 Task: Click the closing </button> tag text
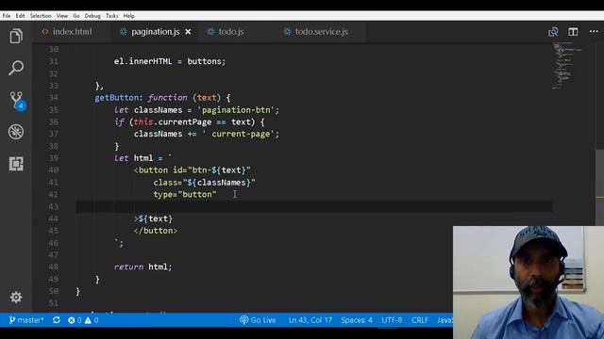(x=155, y=231)
